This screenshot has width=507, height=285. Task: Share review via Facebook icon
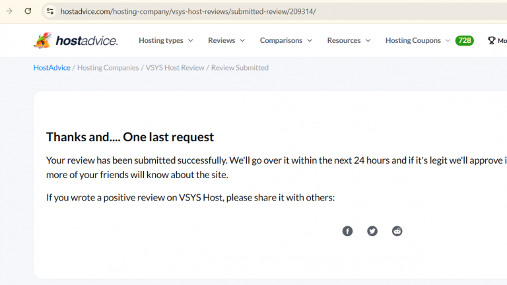(x=347, y=231)
